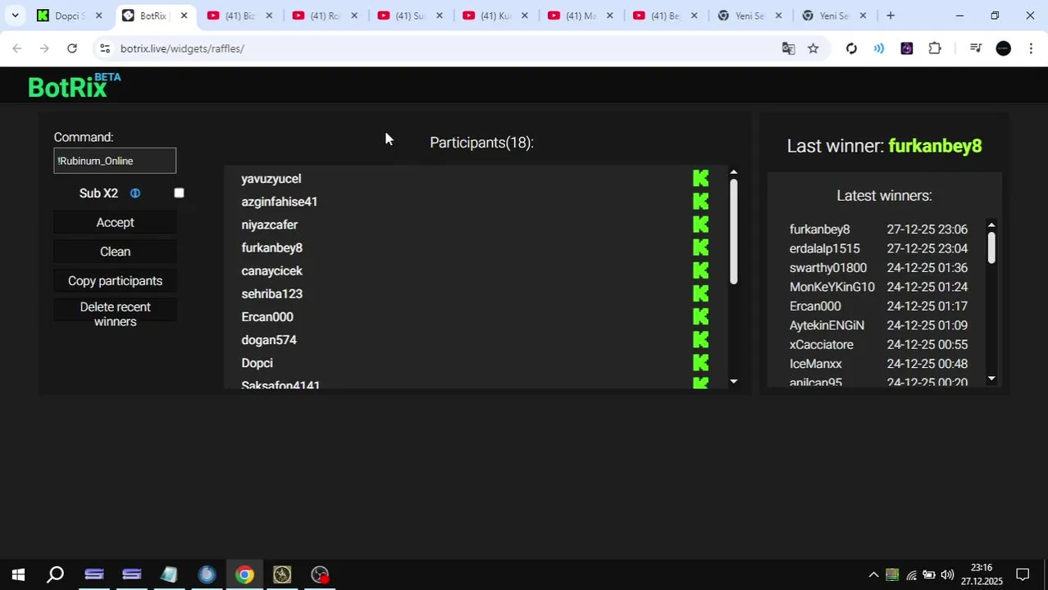Open Windows Start menu
This screenshot has height=590, width=1048.
click(x=18, y=574)
